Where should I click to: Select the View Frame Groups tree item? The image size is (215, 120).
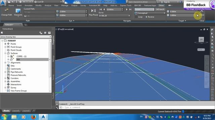[x=19, y=91]
